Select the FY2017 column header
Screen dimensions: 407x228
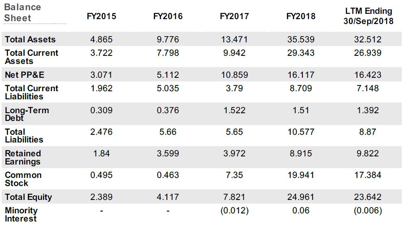click(x=234, y=16)
